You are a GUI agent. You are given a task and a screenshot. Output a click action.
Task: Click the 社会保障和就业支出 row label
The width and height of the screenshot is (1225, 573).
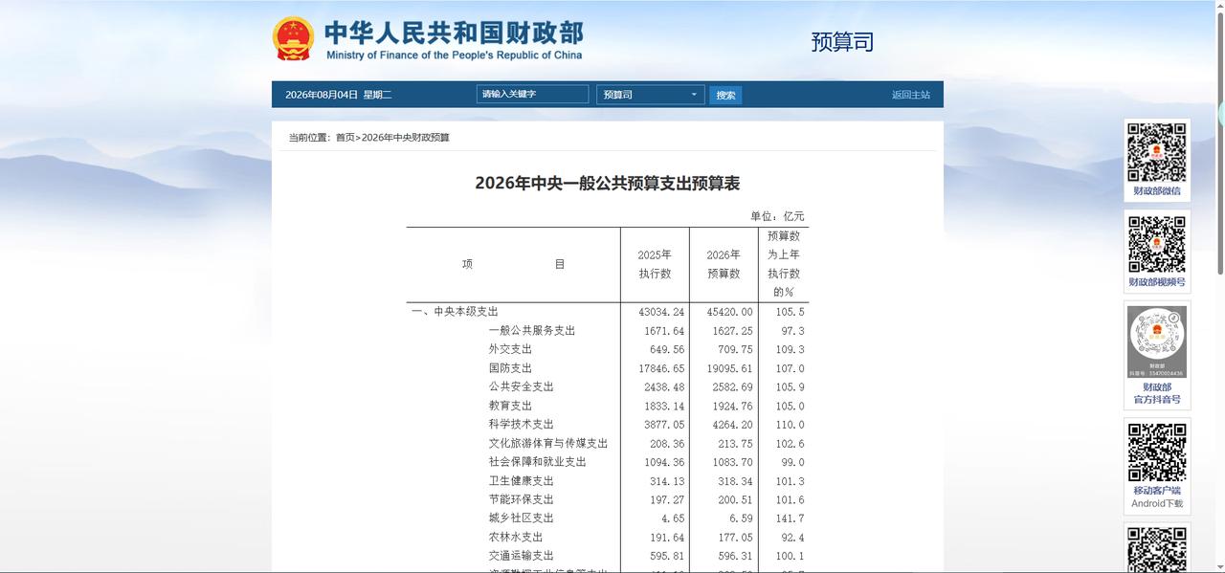pos(538,462)
